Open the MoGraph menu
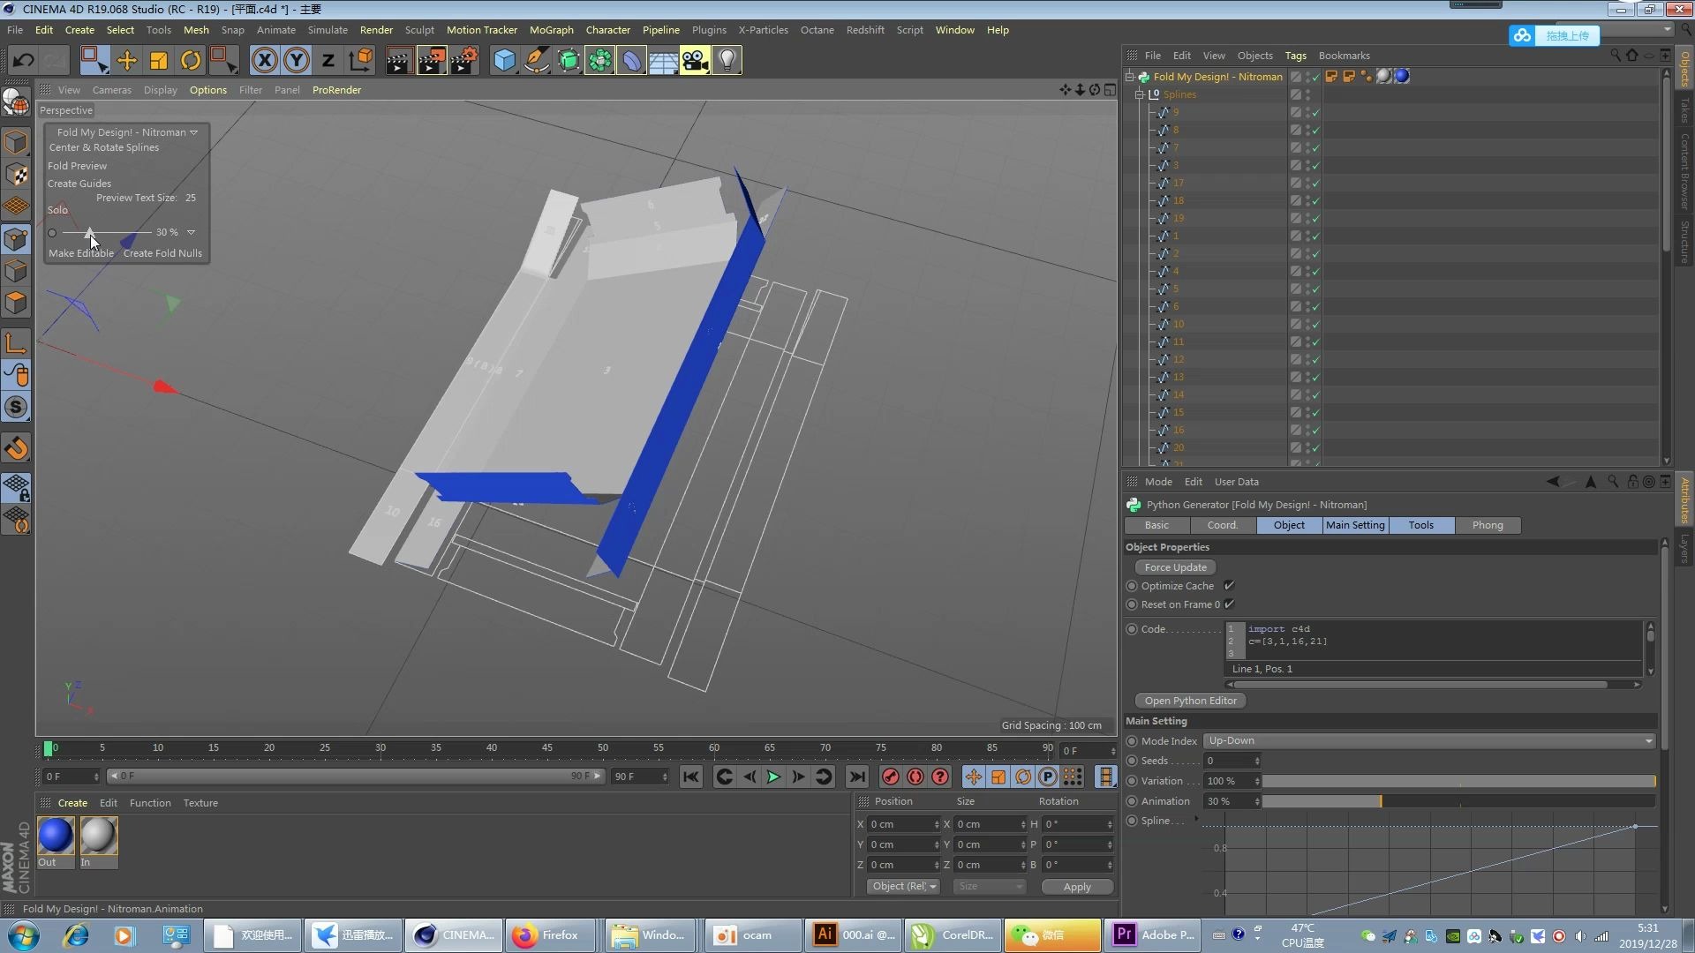Viewport: 1695px width, 953px height. pyautogui.click(x=551, y=30)
